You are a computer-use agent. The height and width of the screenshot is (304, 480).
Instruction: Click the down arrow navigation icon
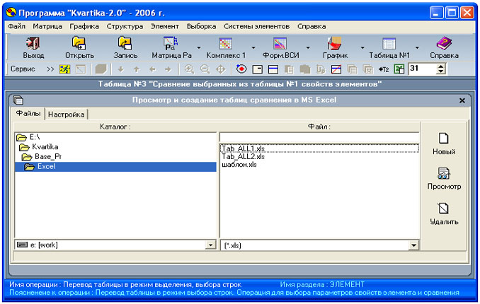[121, 69]
